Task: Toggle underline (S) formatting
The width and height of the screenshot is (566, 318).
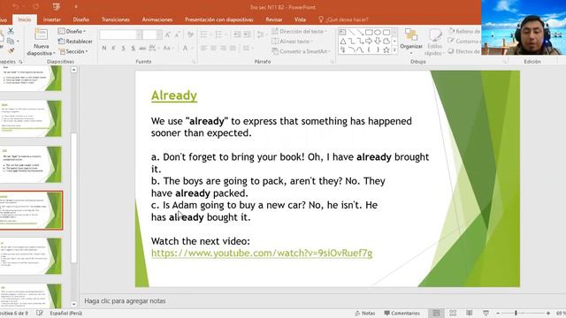Action: click(x=123, y=48)
